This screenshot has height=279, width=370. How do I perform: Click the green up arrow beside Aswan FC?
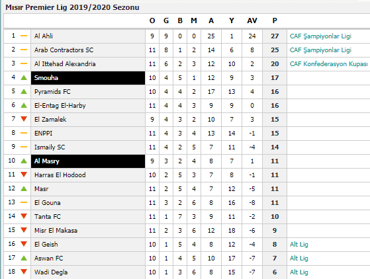point(24,258)
